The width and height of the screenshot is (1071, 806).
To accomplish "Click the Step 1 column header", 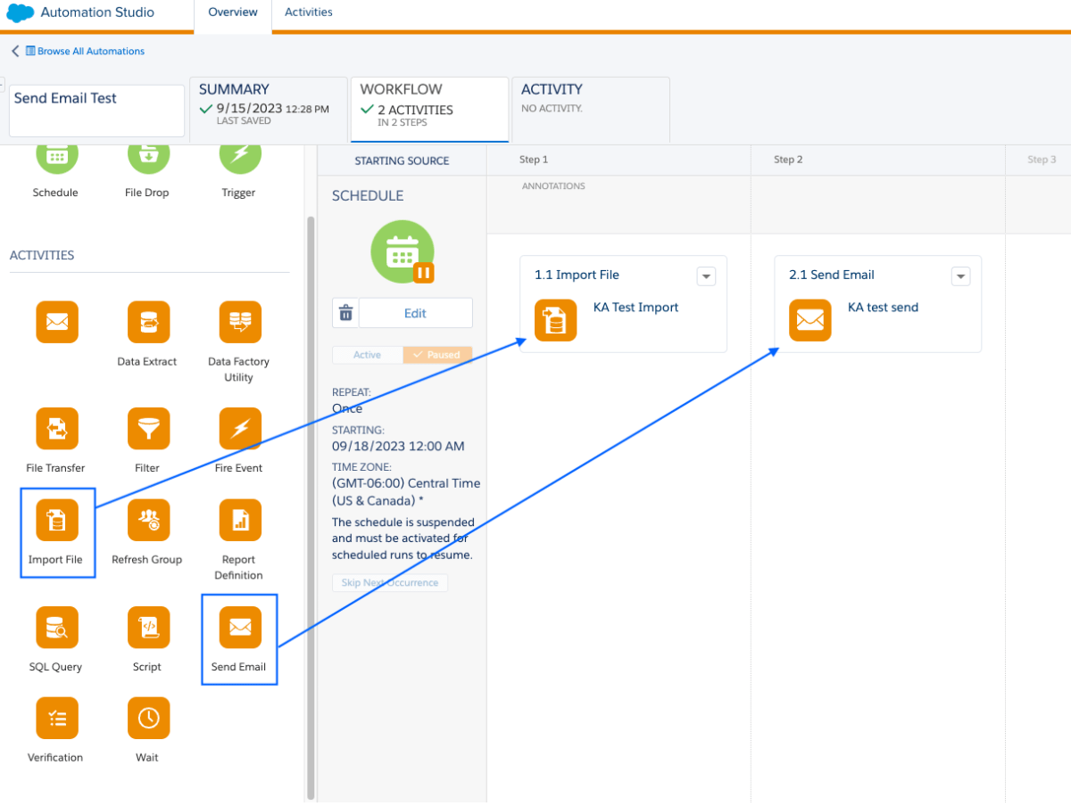I will pyautogui.click(x=534, y=160).
